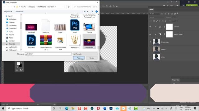Filter layers by adjustment layer icon
The image size is (199, 111).
point(165,14)
